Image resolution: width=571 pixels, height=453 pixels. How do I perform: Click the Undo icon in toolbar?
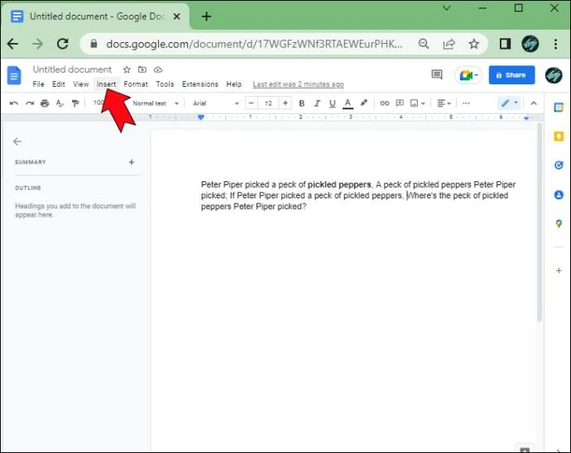[x=14, y=103]
